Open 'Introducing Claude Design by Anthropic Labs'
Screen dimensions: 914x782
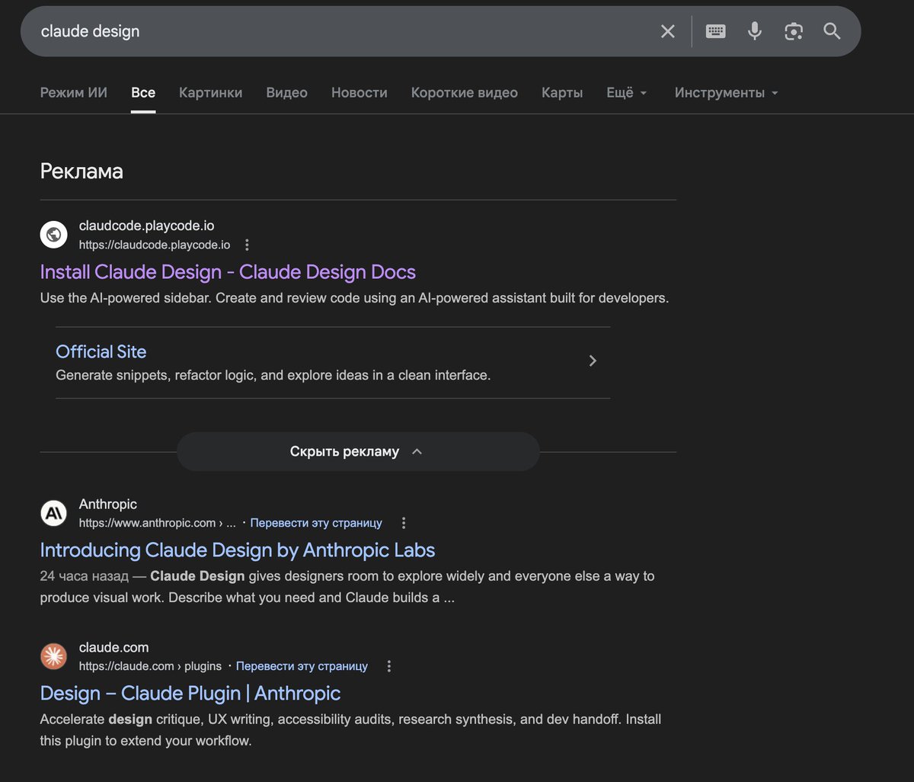coord(238,550)
